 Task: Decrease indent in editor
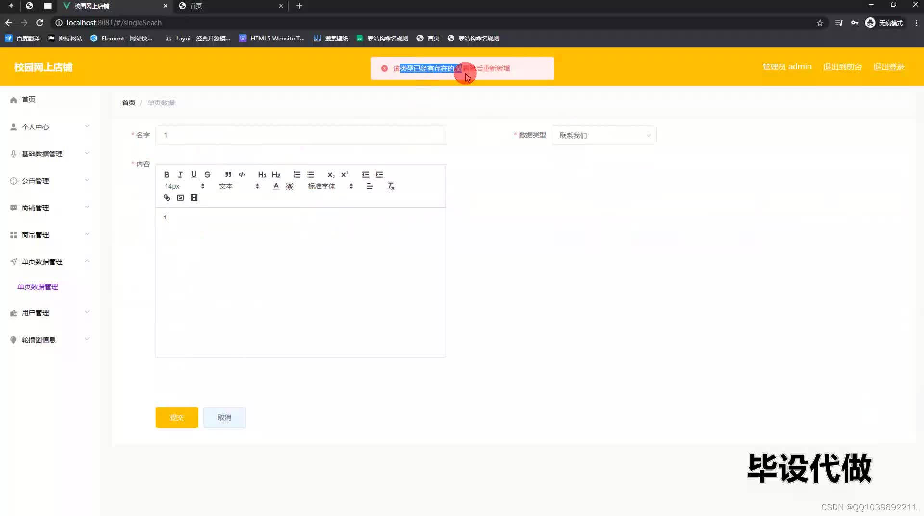tap(366, 175)
